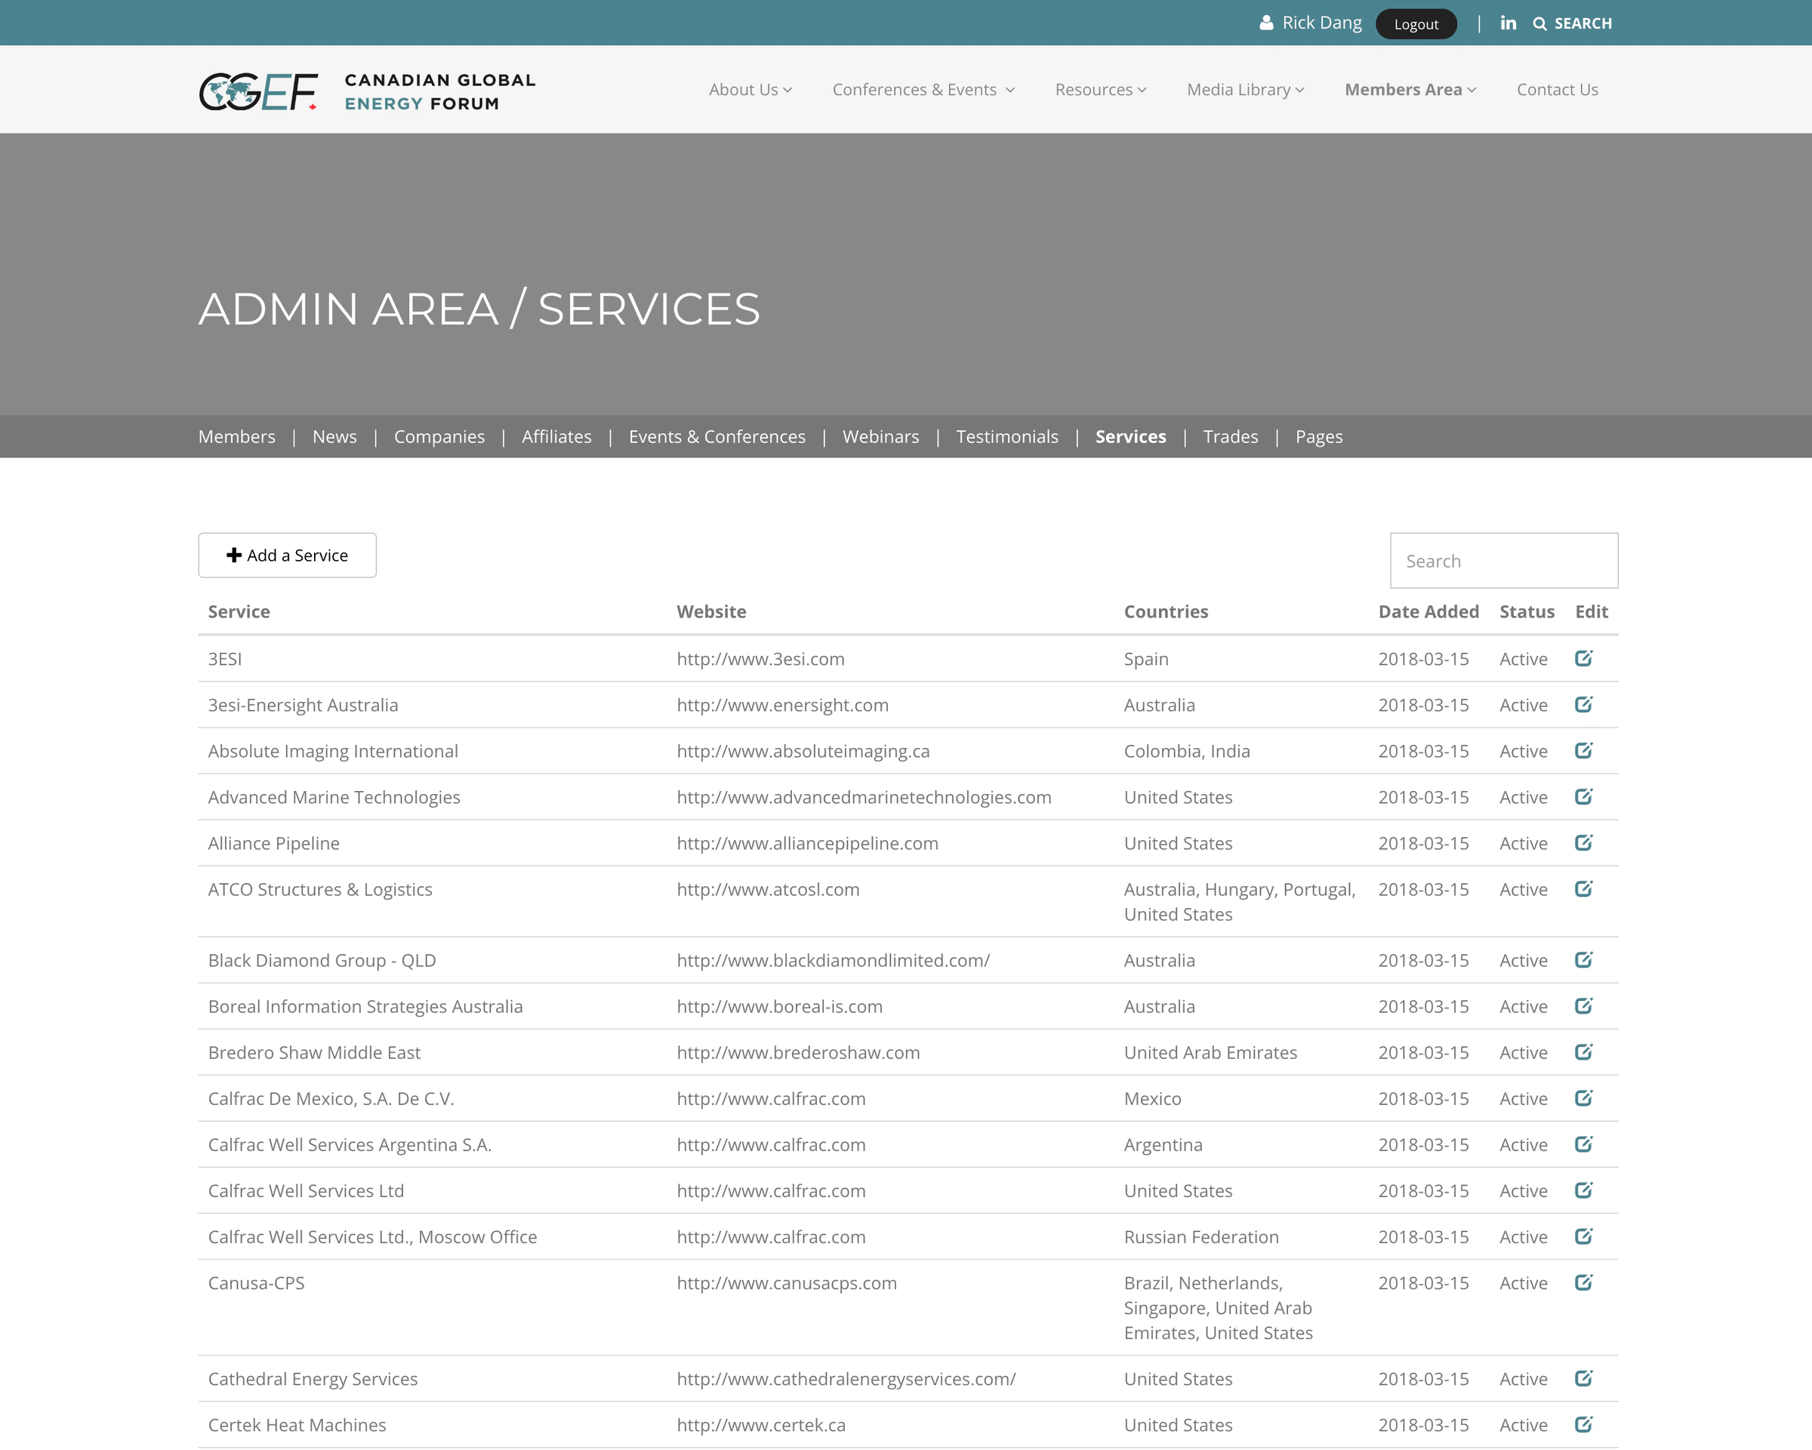Screen dimensions: 1812x1450
Task: Click the Logout button
Action: pyautogui.click(x=1416, y=23)
